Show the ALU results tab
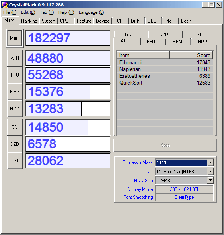The width and height of the screenshot is (224, 235). pos(127,41)
